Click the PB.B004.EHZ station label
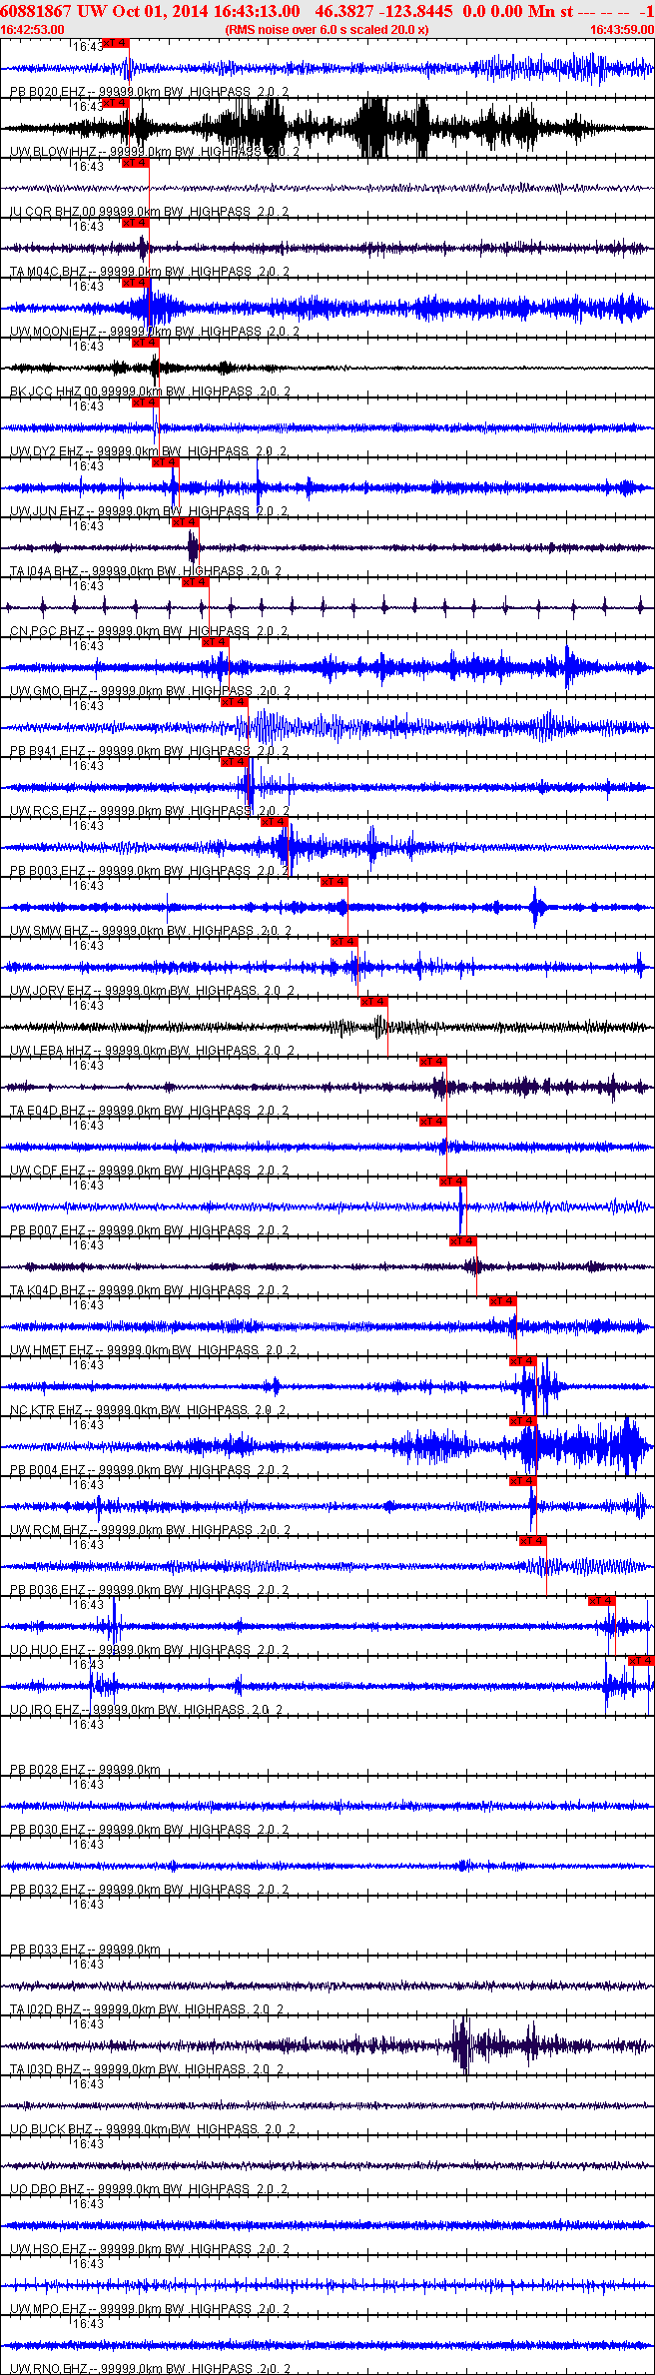 click(150, 1470)
